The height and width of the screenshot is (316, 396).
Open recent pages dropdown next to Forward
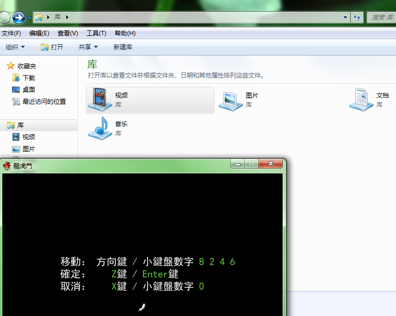click(x=29, y=17)
